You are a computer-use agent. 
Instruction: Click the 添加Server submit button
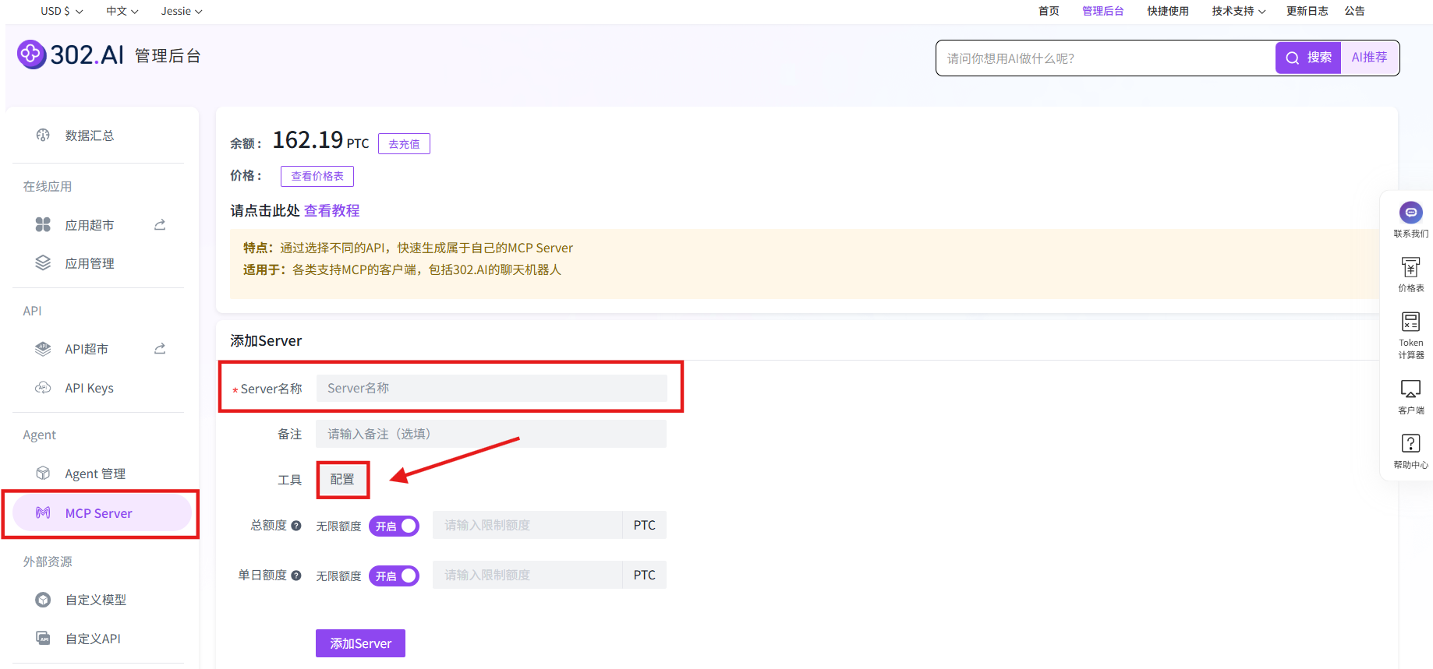tap(360, 643)
